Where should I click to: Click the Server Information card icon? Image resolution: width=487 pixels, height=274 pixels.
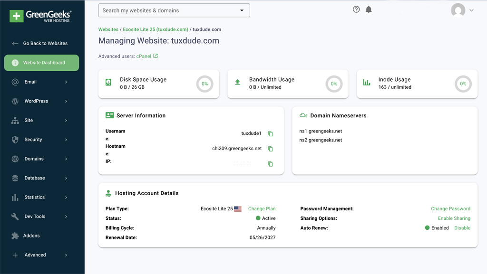coord(110,115)
